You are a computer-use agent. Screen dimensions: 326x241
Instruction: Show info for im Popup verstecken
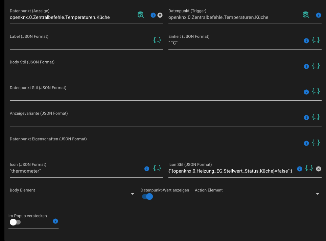56,221
